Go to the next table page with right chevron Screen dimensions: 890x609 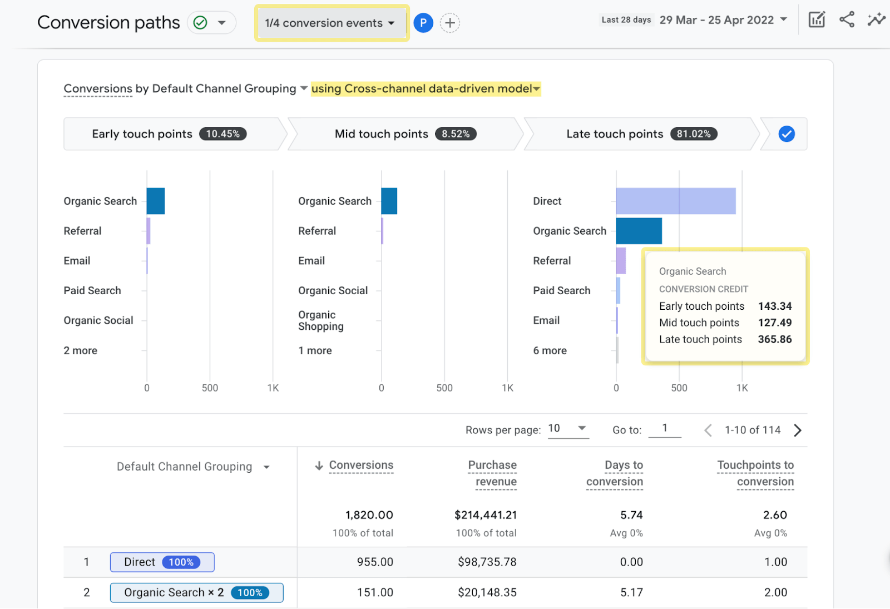tap(798, 430)
